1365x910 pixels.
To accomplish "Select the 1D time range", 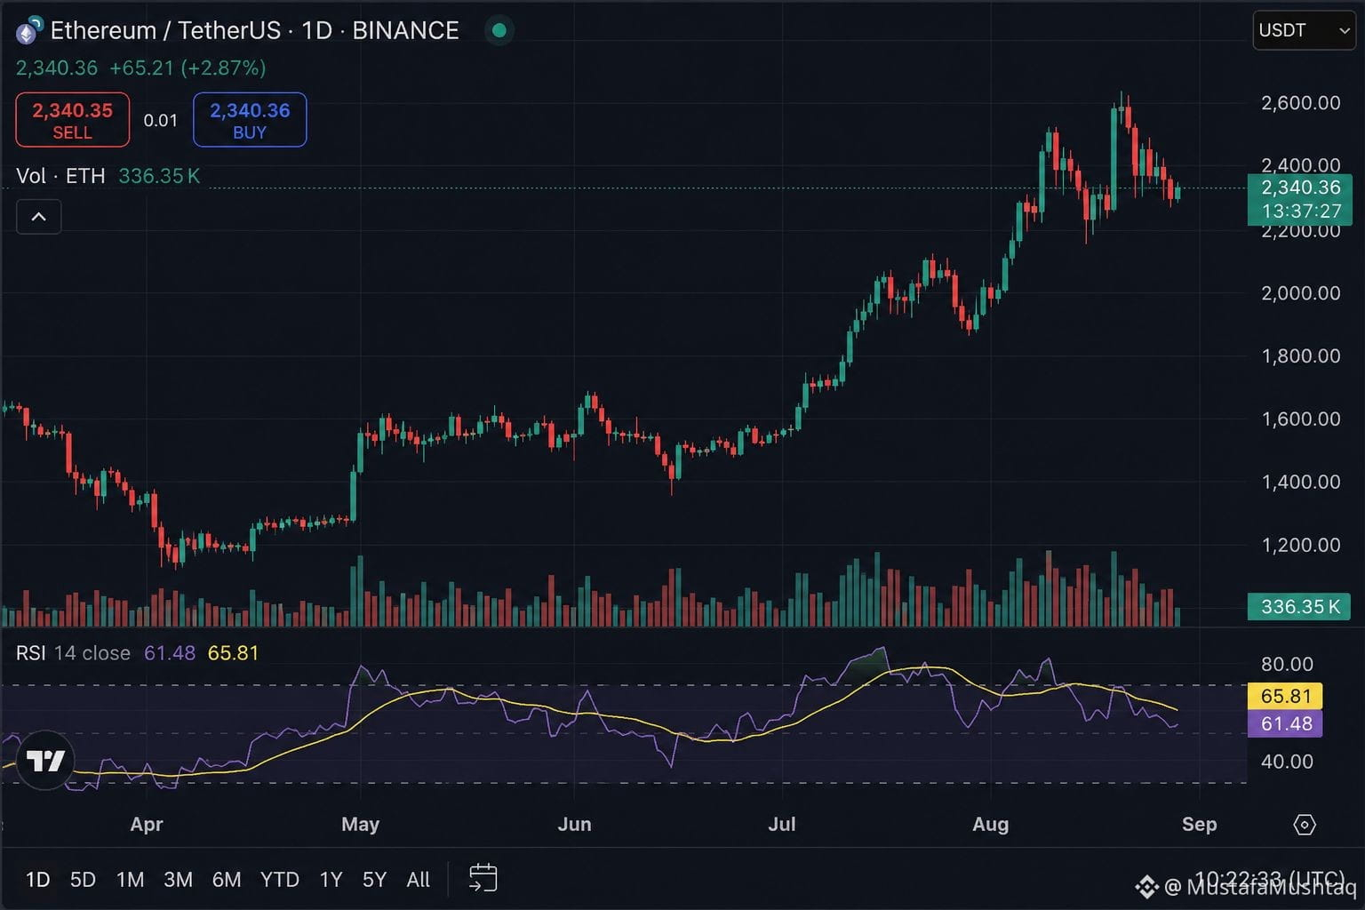I will [x=37, y=880].
